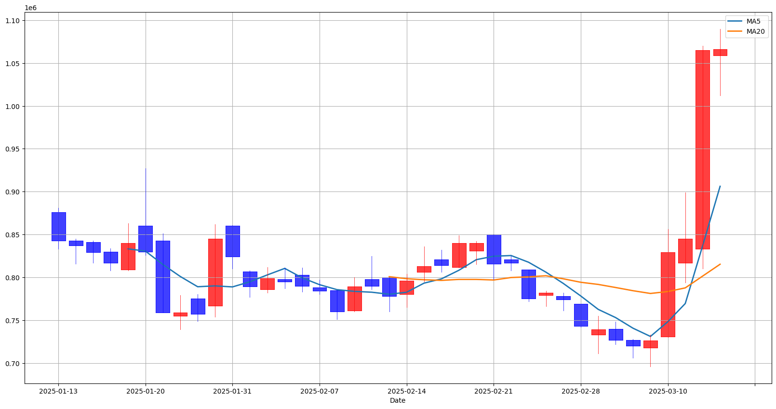Screen dimensions: 776x409
Task: Click the 0.95 y-axis tick label
Action: pyautogui.click(x=13, y=150)
